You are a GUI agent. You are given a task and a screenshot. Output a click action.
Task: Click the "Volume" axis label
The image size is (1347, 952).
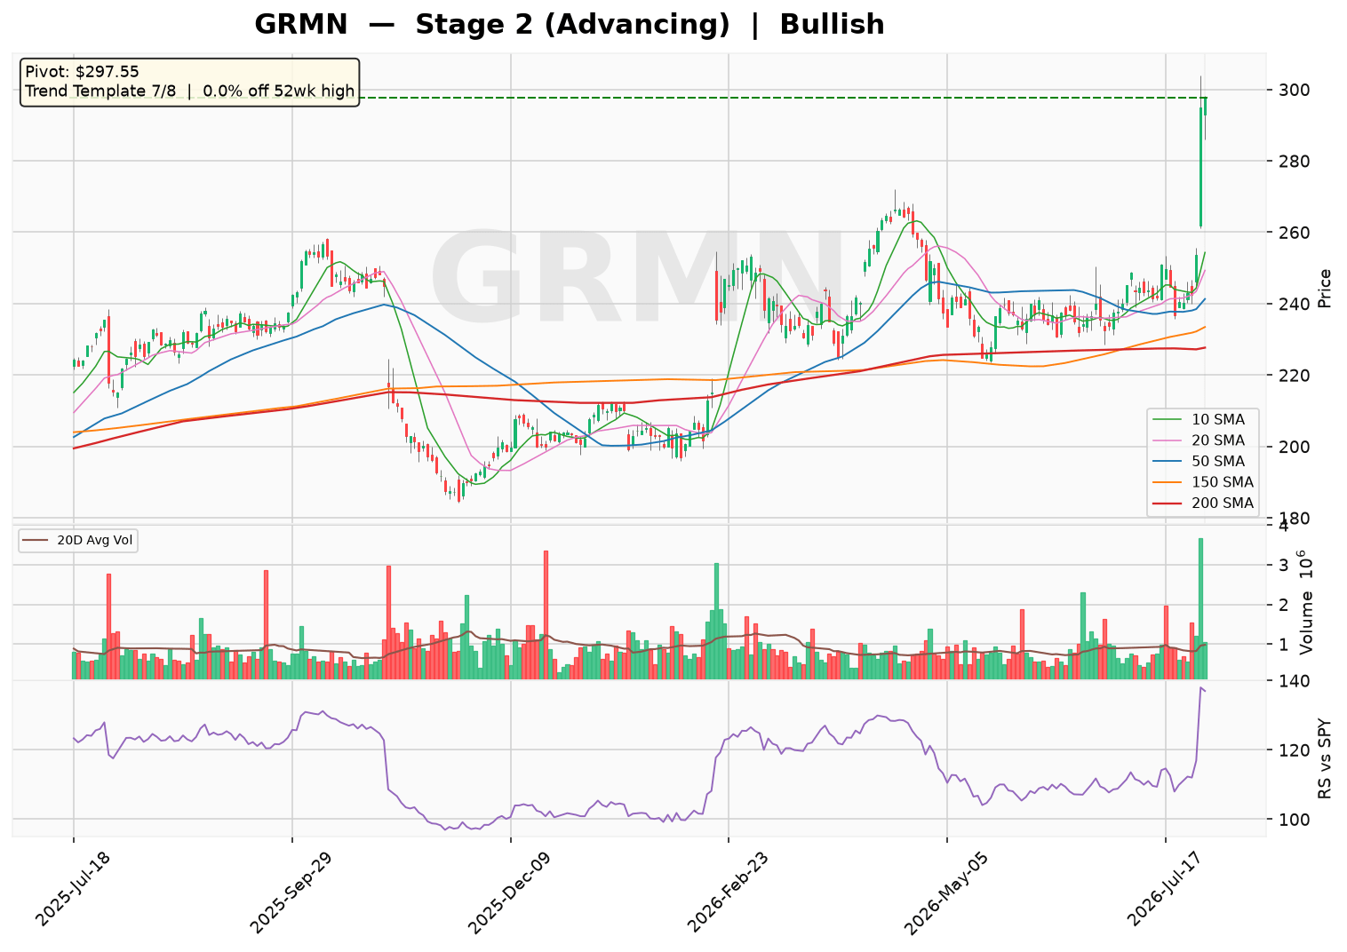1305,625
